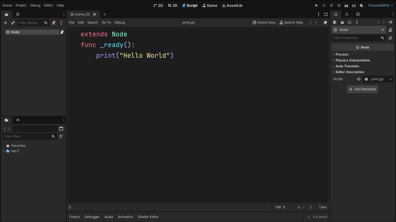Stop the running project
This screenshot has height=222, width=396.
point(331,5)
